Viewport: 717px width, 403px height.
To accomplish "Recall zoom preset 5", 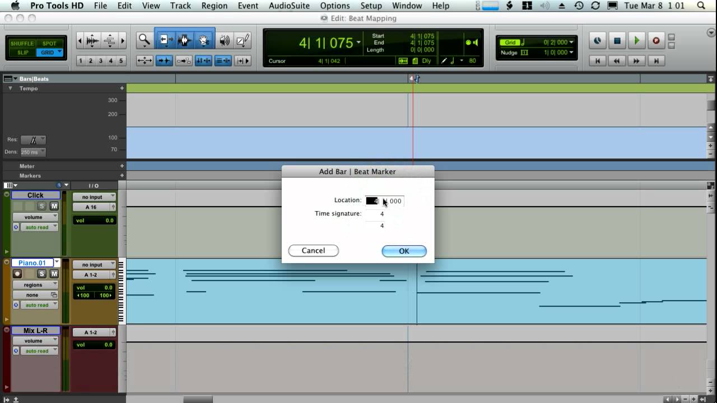I will pos(121,60).
